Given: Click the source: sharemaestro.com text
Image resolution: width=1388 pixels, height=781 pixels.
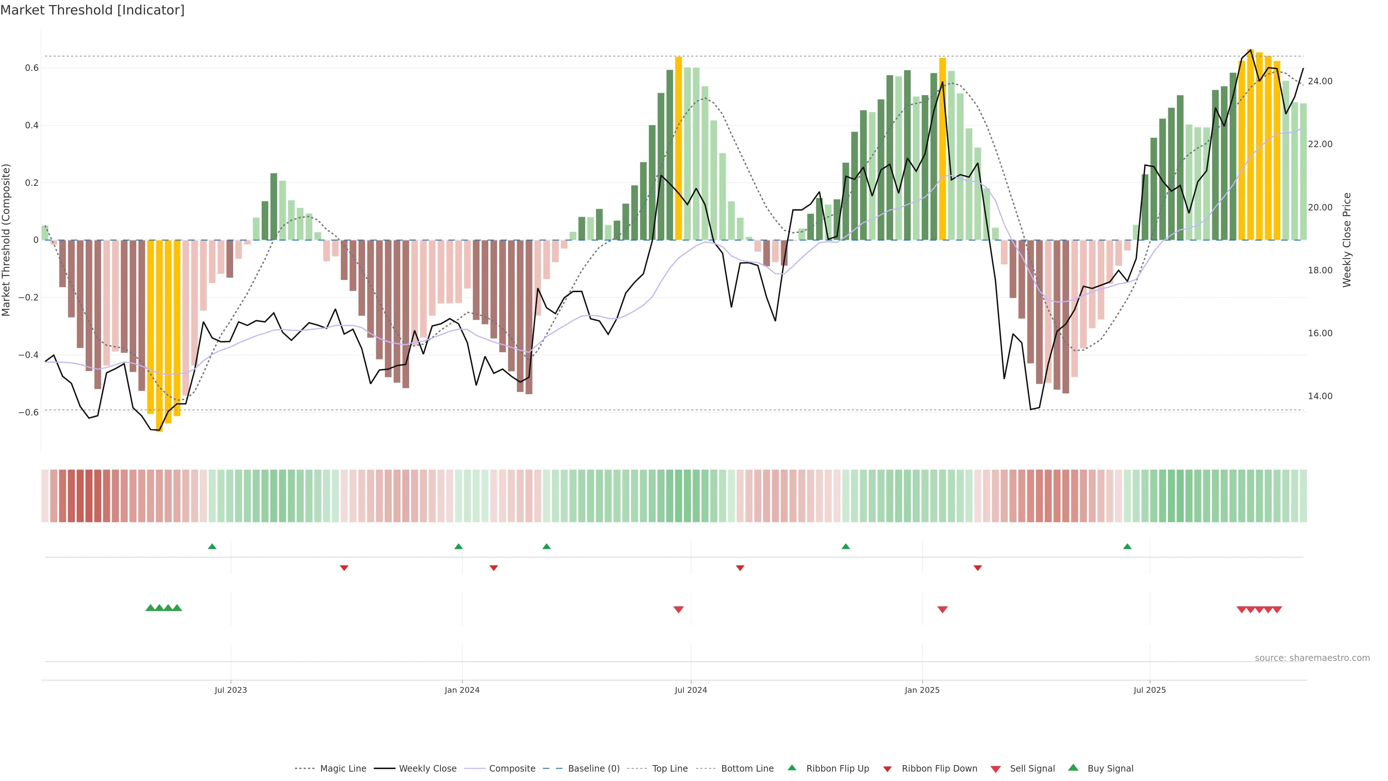Looking at the screenshot, I should (1312, 658).
